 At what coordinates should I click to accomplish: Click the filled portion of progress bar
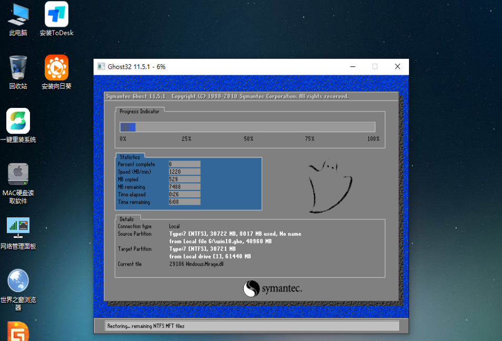(128, 127)
